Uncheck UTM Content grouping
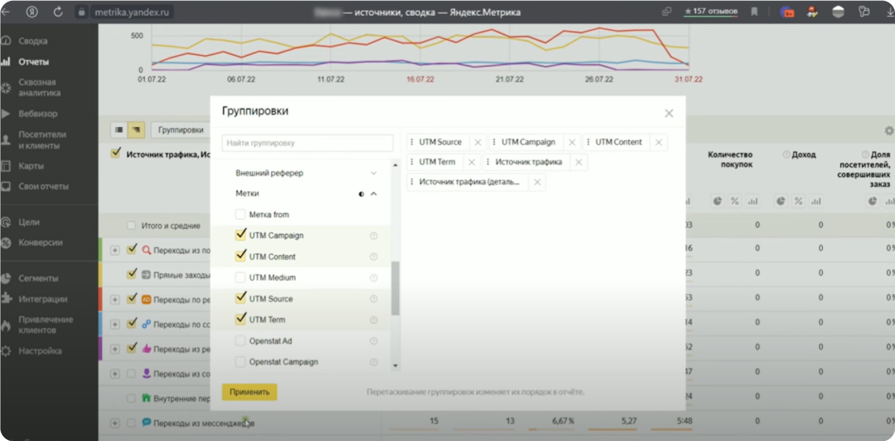The image size is (895, 441). 240,256
